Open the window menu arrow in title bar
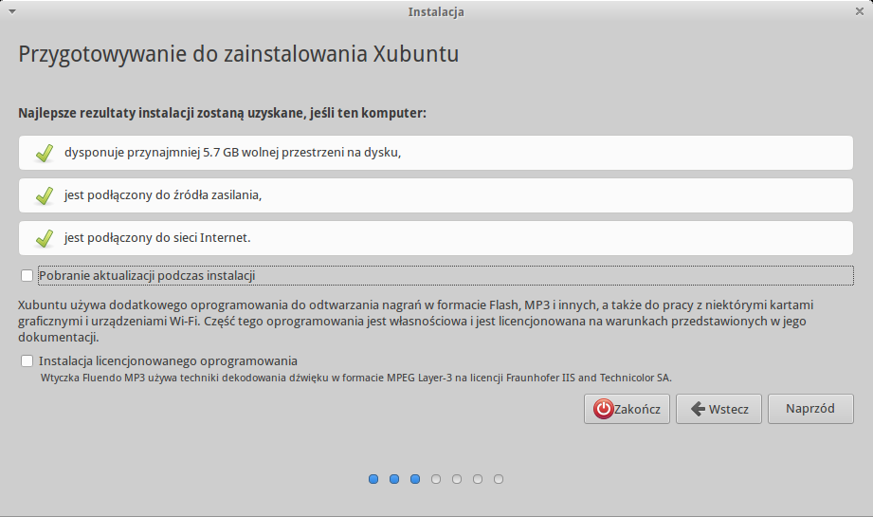Screen dimensions: 873x517 click(11, 11)
